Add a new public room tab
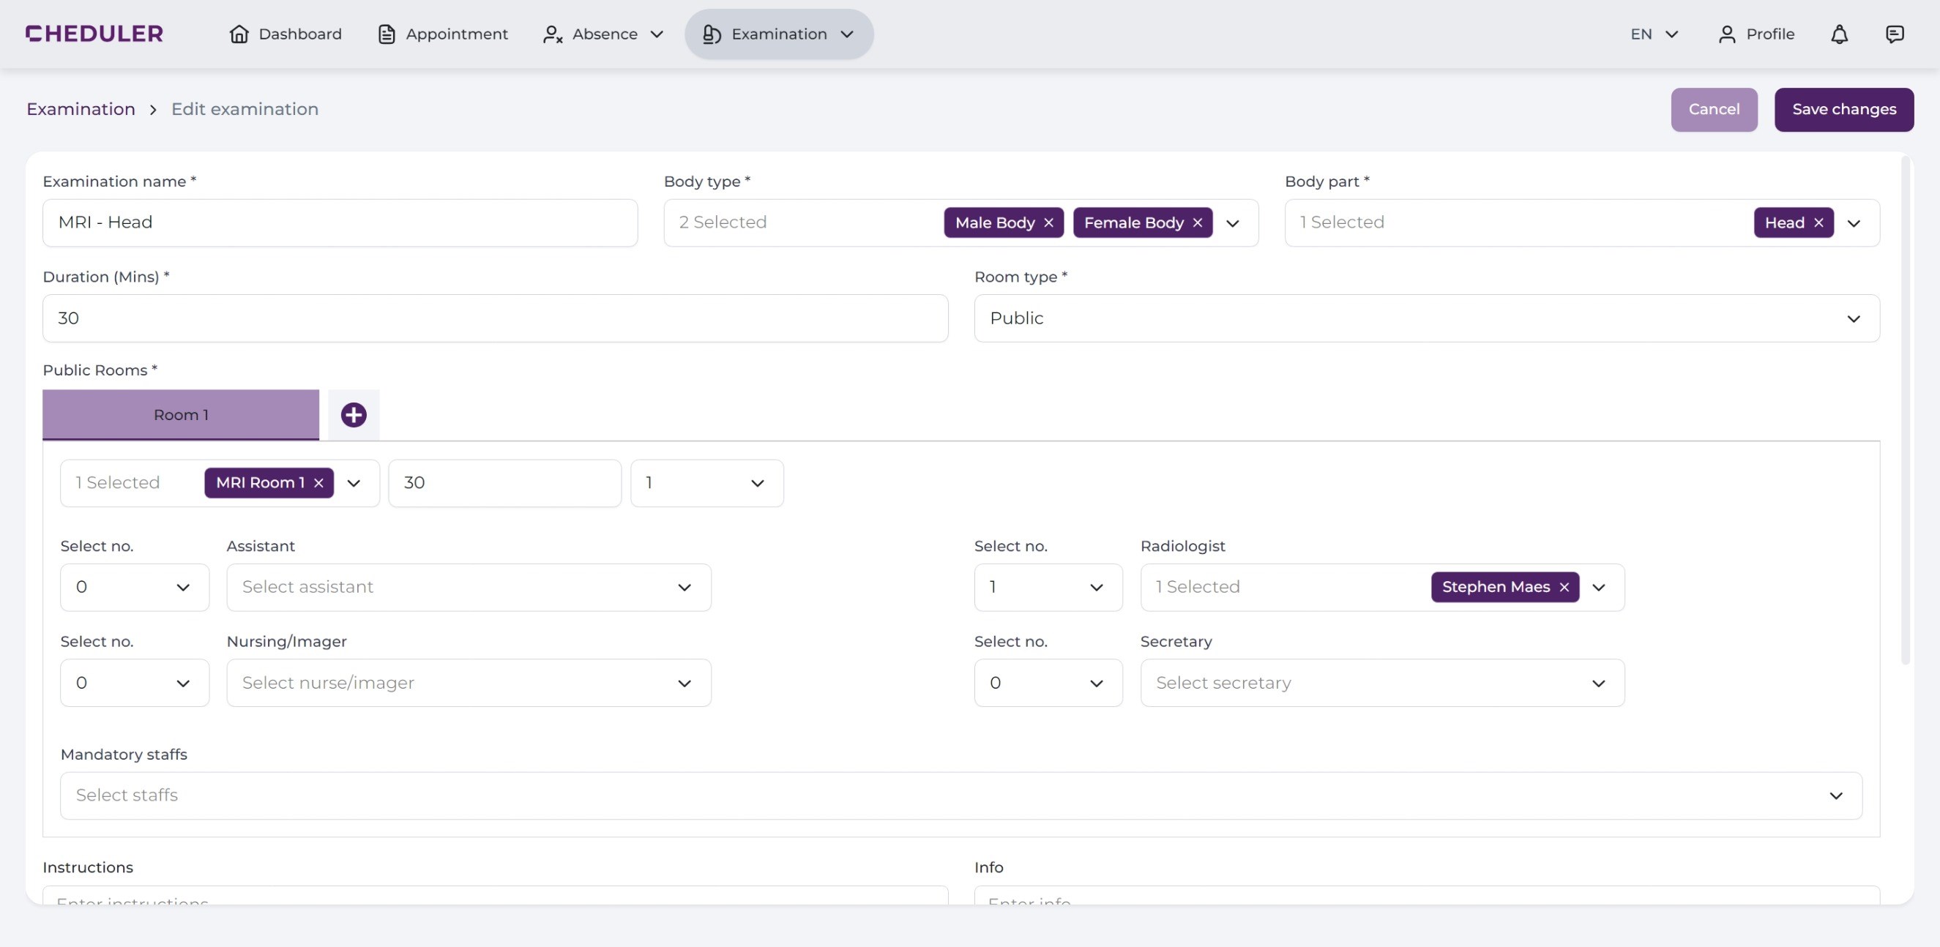Image resolution: width=1940 pixels, height=947 pixels. tap(353, 415)
